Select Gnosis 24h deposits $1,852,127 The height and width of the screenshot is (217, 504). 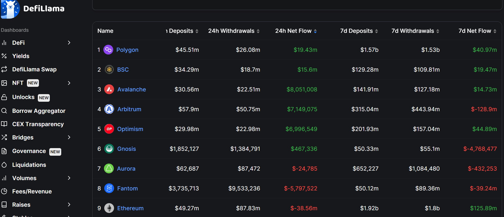coord(184,149)
